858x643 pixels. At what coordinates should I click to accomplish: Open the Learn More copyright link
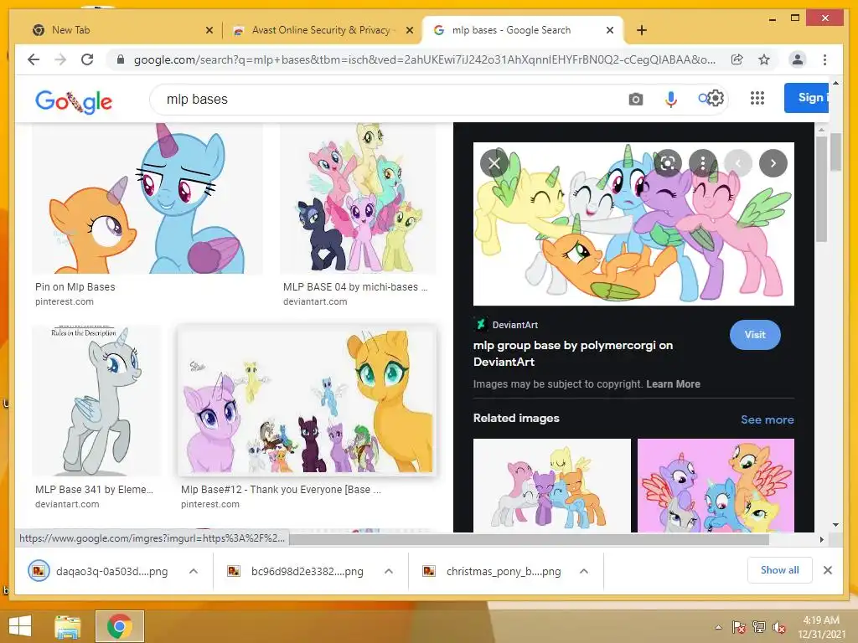(x=673, y=383)
